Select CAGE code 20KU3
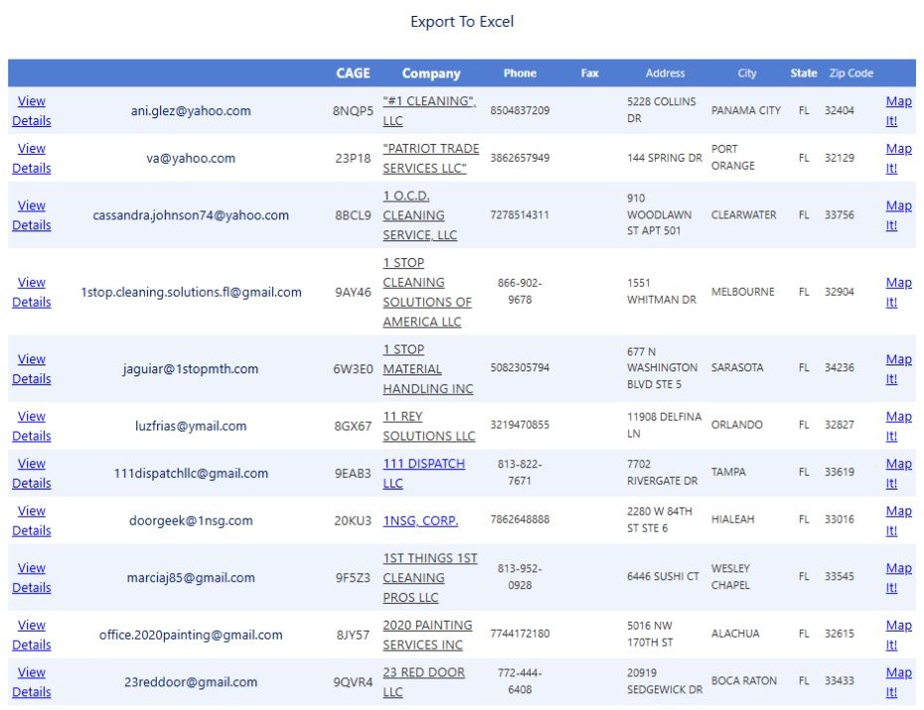The width and height of the screenshot is (924, 710). (353, 521)
